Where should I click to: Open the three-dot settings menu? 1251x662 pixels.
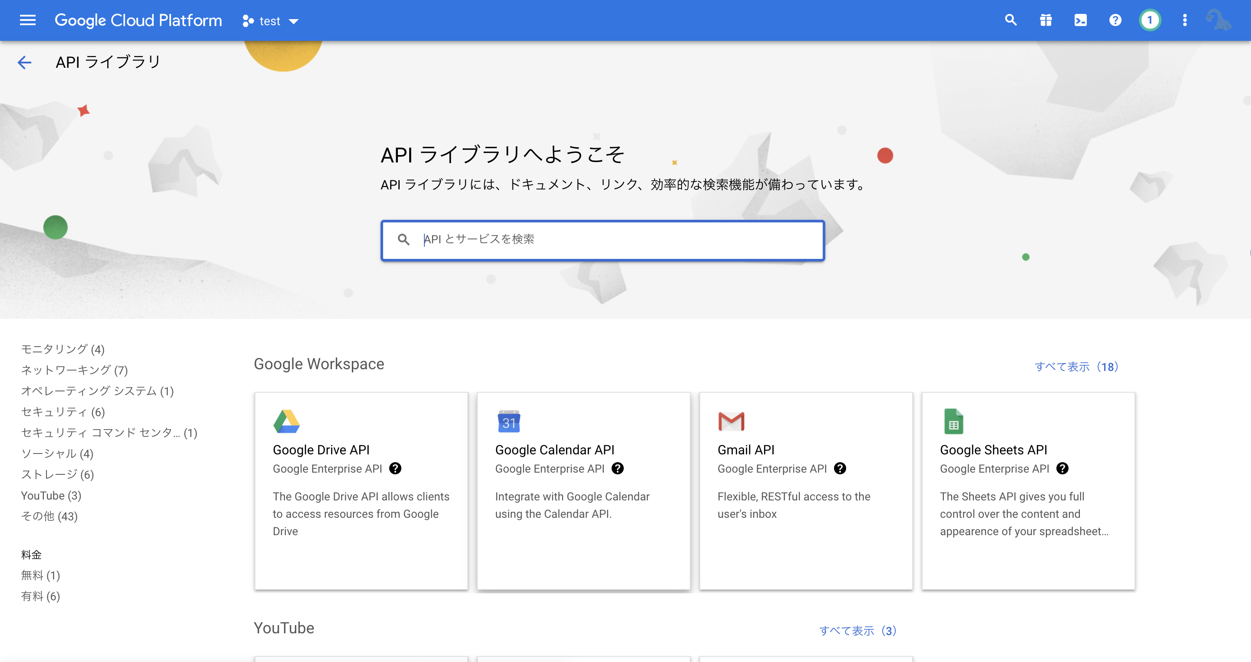point(1185,20)
